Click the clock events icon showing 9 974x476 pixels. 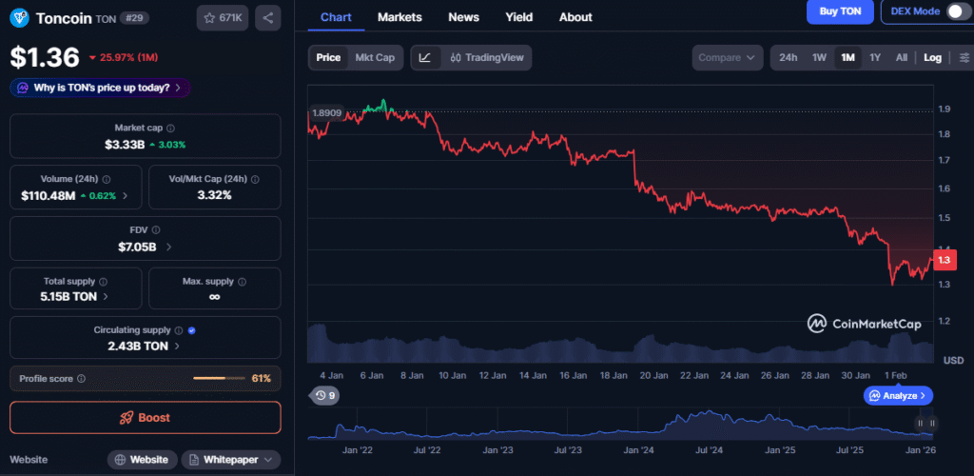[326, 395]
